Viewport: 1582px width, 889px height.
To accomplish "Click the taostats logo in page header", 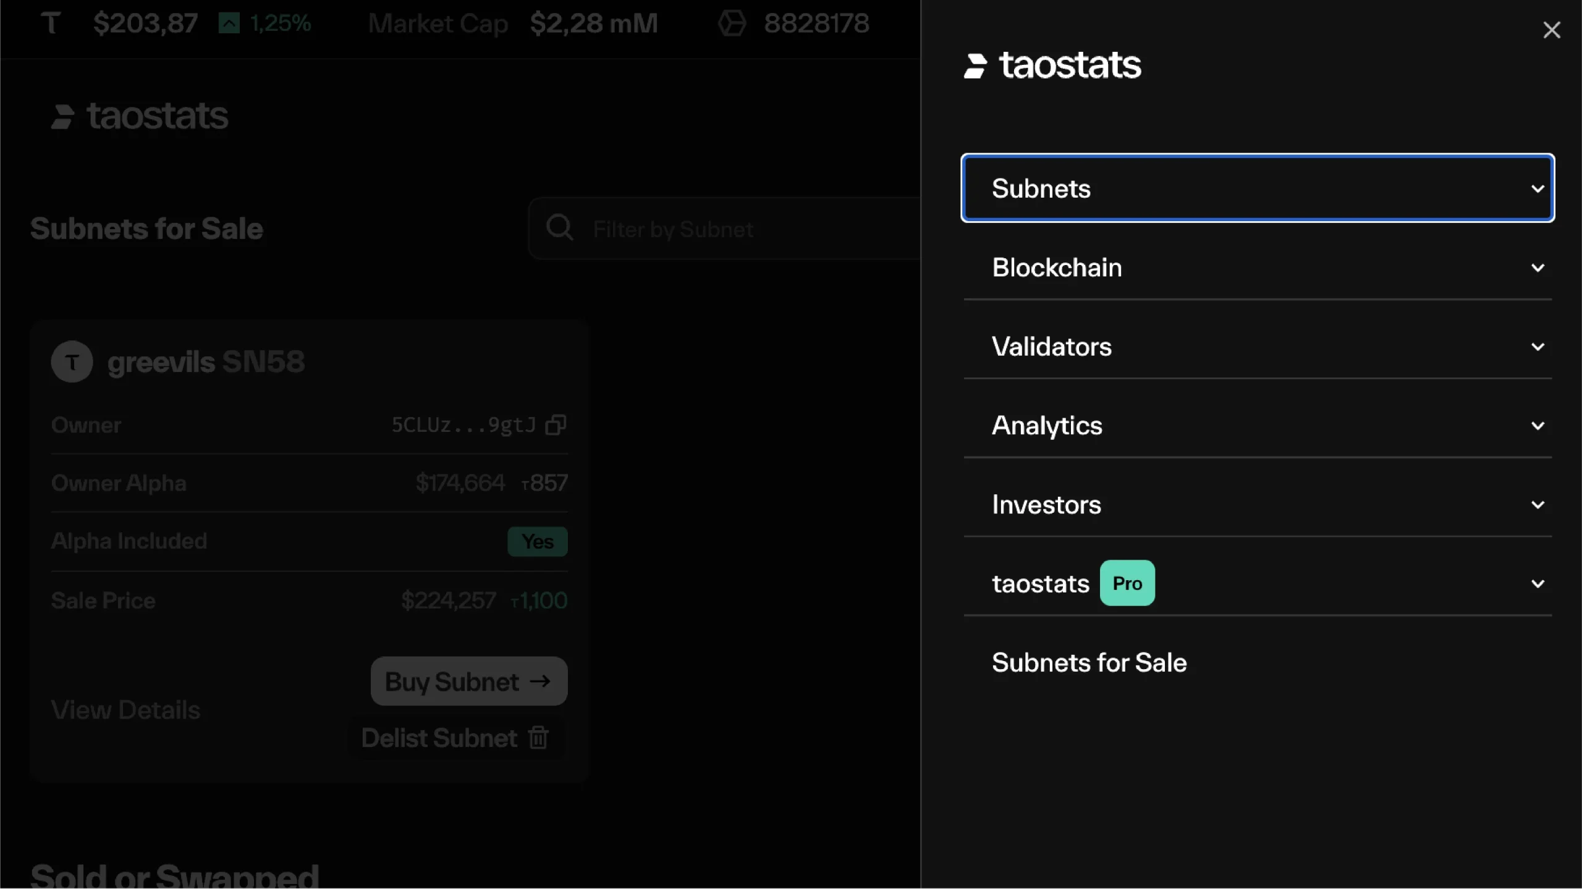I will (140, 116).
